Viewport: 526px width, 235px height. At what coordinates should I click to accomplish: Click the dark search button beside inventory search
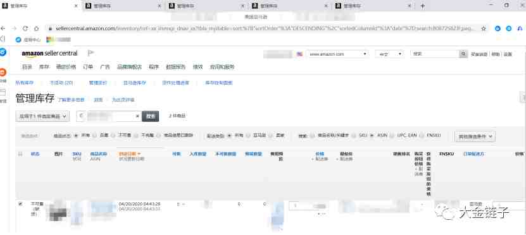point(150,116)
